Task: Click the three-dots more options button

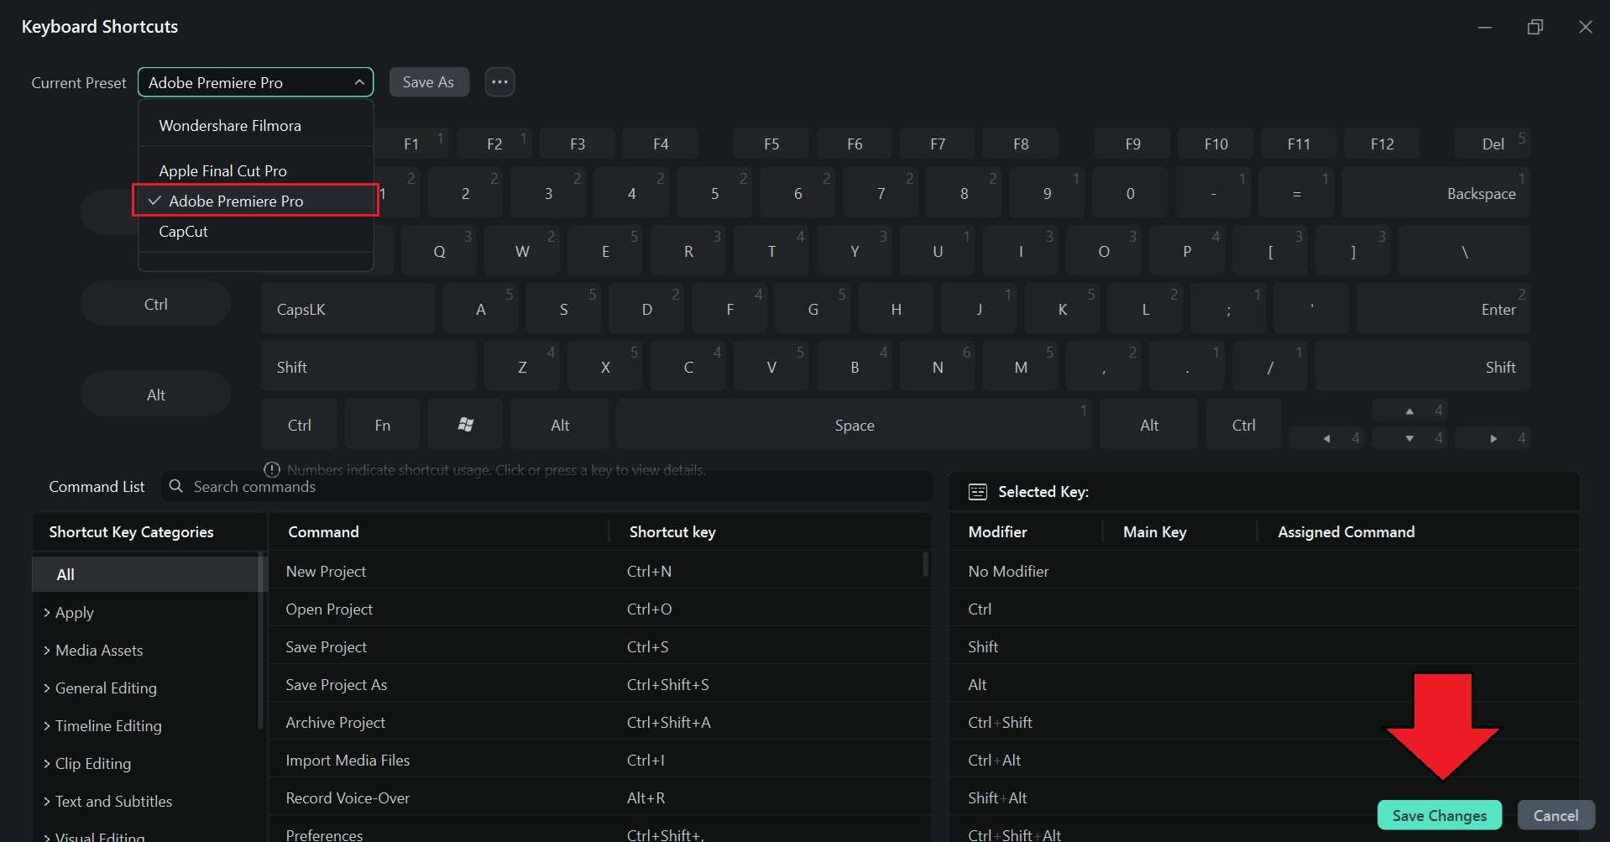Action: coord(499,82)
